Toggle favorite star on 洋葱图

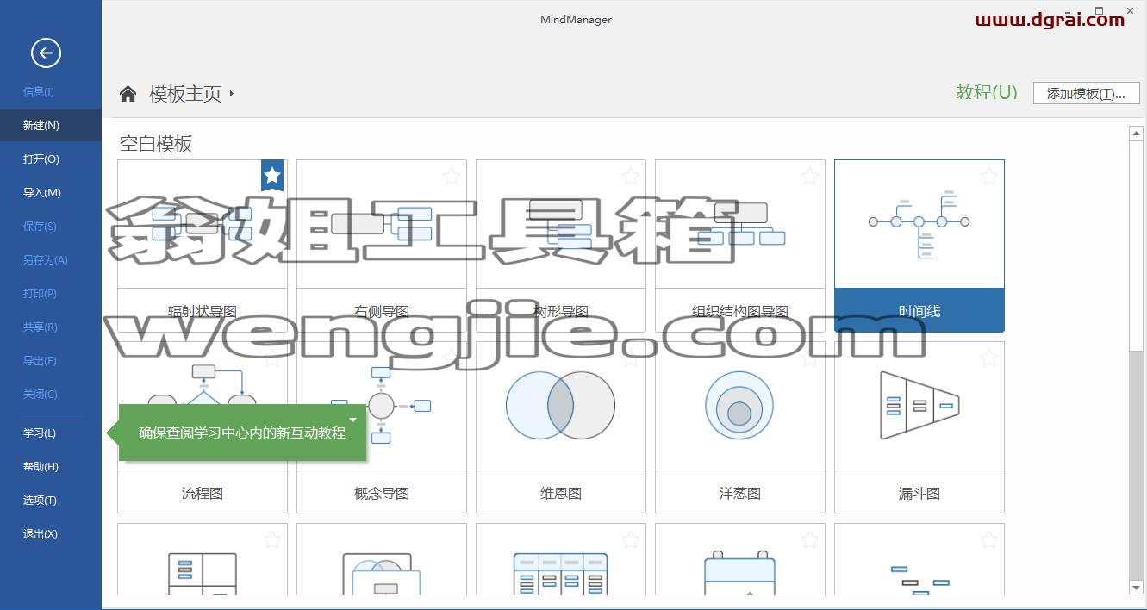(x=810, y=358)
